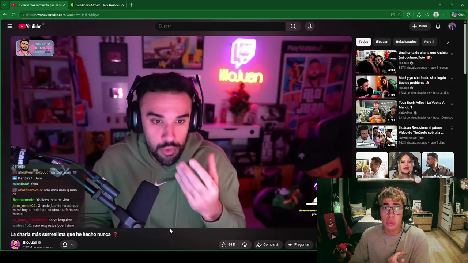Close the nicodmmm Stream Kick tab
The width and height of the screenshot is (468, 263).
122,5
